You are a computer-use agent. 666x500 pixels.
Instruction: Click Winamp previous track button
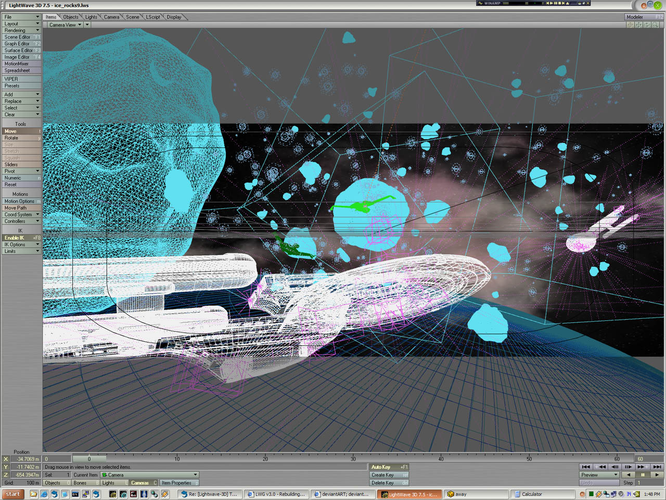click(547, 3)
